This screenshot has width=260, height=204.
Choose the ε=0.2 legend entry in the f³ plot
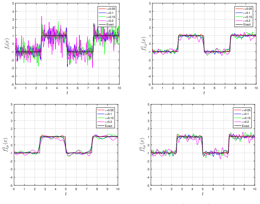241,122
